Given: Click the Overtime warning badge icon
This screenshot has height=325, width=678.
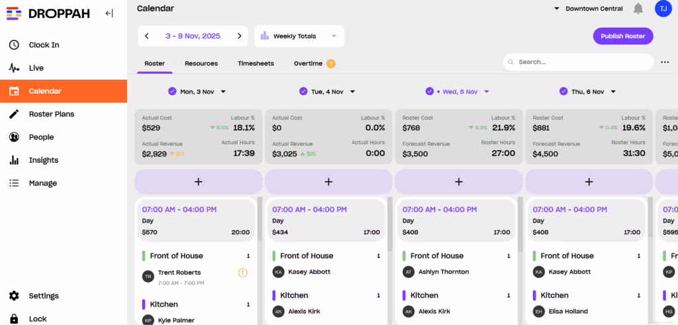Looking at the screenshot, I should pyautogui.click(x=331, y=63).
